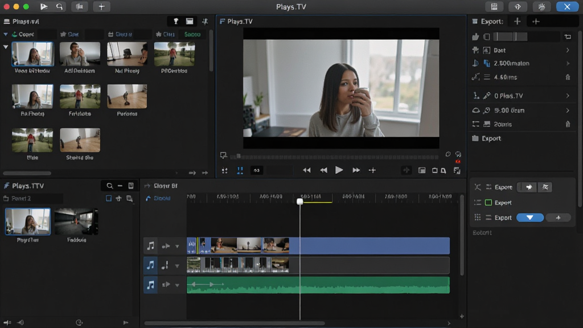Jump to start with skip-back button
The image size is (583, 328).
click(x=306, y=170)
